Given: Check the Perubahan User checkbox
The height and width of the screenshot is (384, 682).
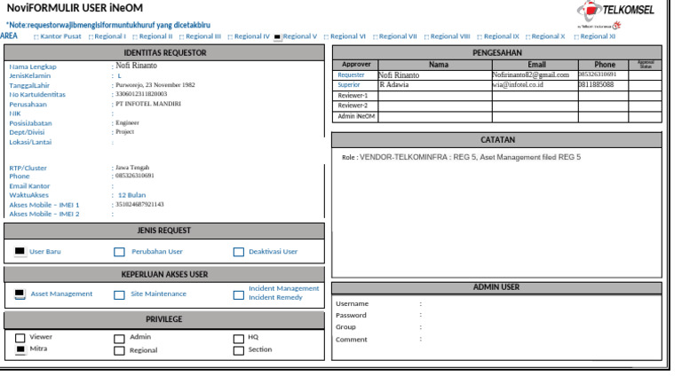Looking at the screenshot, I should click(119, 252).
